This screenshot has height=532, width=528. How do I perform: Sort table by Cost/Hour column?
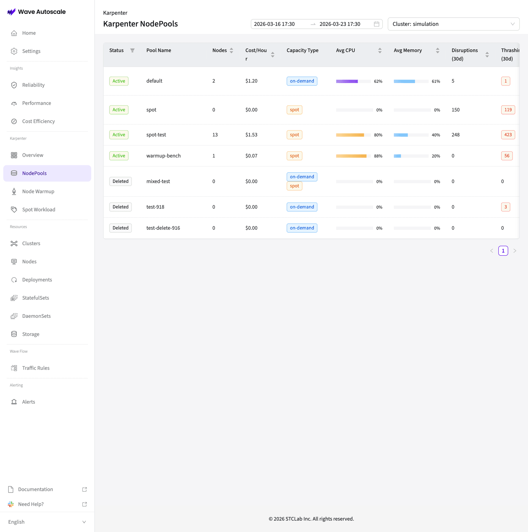(273, 54)
